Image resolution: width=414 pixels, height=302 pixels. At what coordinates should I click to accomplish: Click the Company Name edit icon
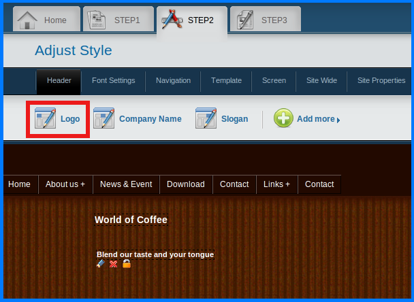[103, 118]
